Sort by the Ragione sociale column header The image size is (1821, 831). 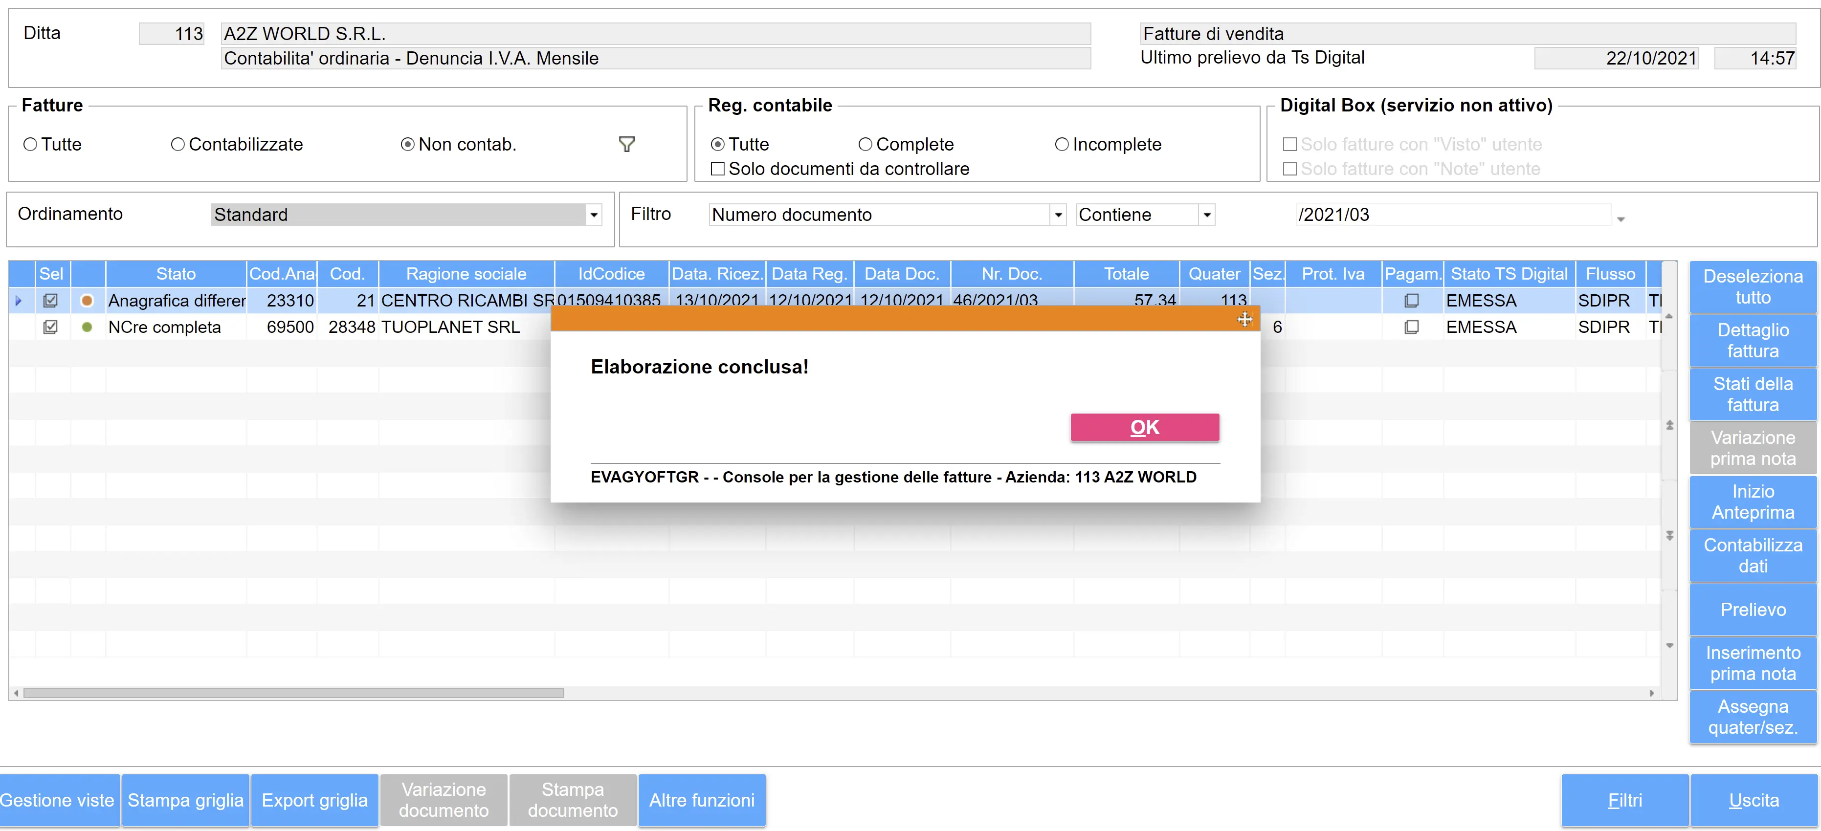(466, 274)
